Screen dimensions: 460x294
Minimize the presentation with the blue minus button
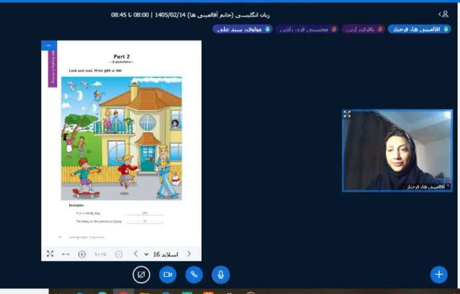tap(49, 45)
